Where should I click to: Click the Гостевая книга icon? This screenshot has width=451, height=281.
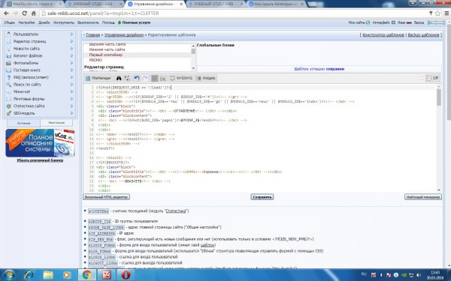pos(8,70)
